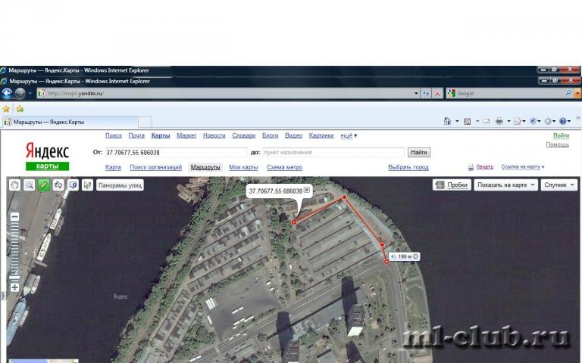This screenshot has width=582, height=363.
Task: Click the Панорамы улиц button
Action: point(120,185)
